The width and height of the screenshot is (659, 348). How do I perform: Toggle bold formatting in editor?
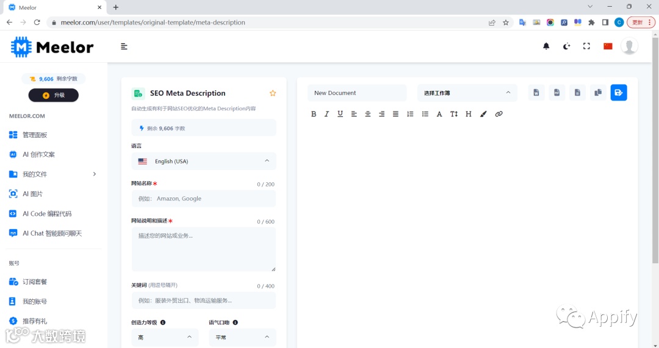click(x=314, y=114)
